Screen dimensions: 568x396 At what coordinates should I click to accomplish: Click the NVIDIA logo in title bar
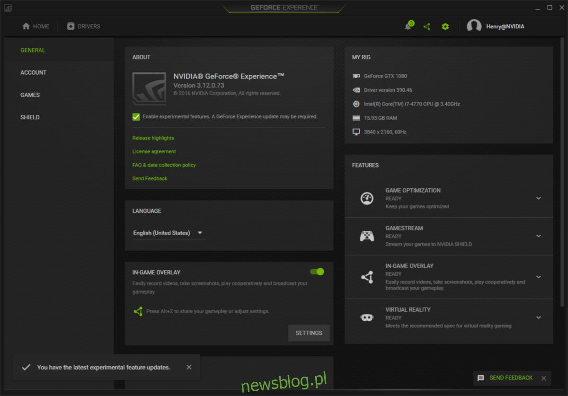click(x=8, y=8)
